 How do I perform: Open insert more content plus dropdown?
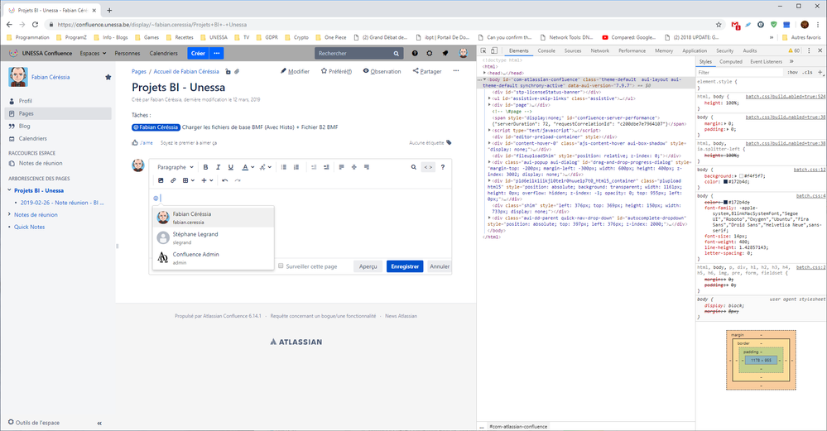pyautogui.click(x=207, y=180)
